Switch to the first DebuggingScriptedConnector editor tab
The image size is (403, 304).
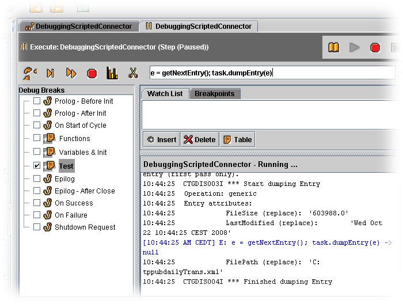[x=79, y=26]
